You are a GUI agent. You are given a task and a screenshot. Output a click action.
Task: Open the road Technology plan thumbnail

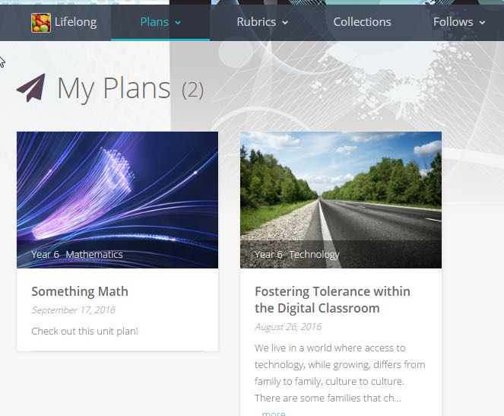341,200
